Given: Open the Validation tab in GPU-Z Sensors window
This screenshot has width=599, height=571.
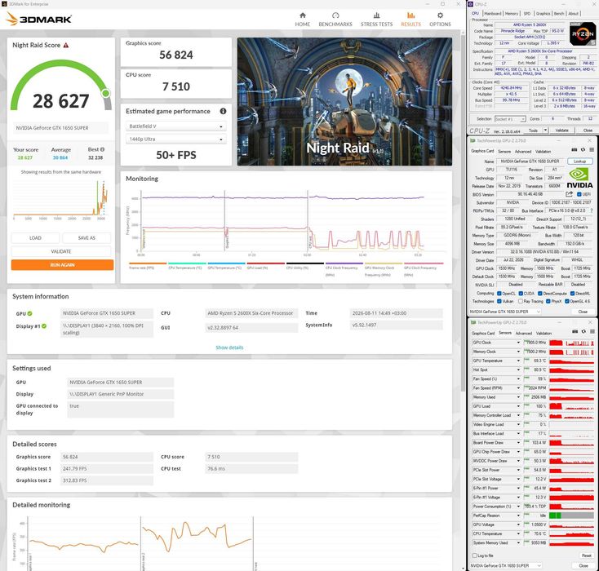Looking at the screenshot, I should coord(544,333).
